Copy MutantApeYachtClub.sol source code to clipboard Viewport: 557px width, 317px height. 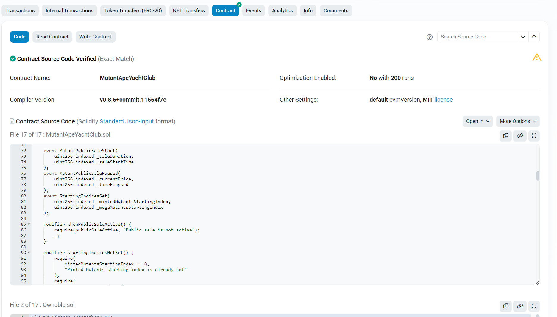tap(505, 136)
